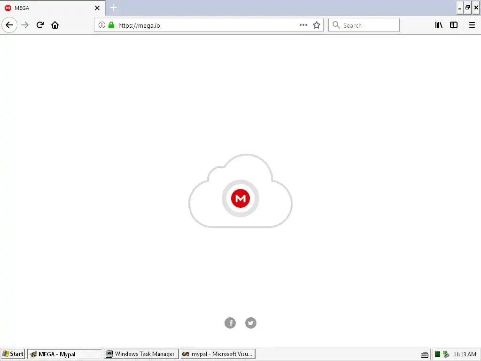The width and height of the screenshot is (481, 361).
Task: Open the Twitter social icon
Action: point(251,323)
